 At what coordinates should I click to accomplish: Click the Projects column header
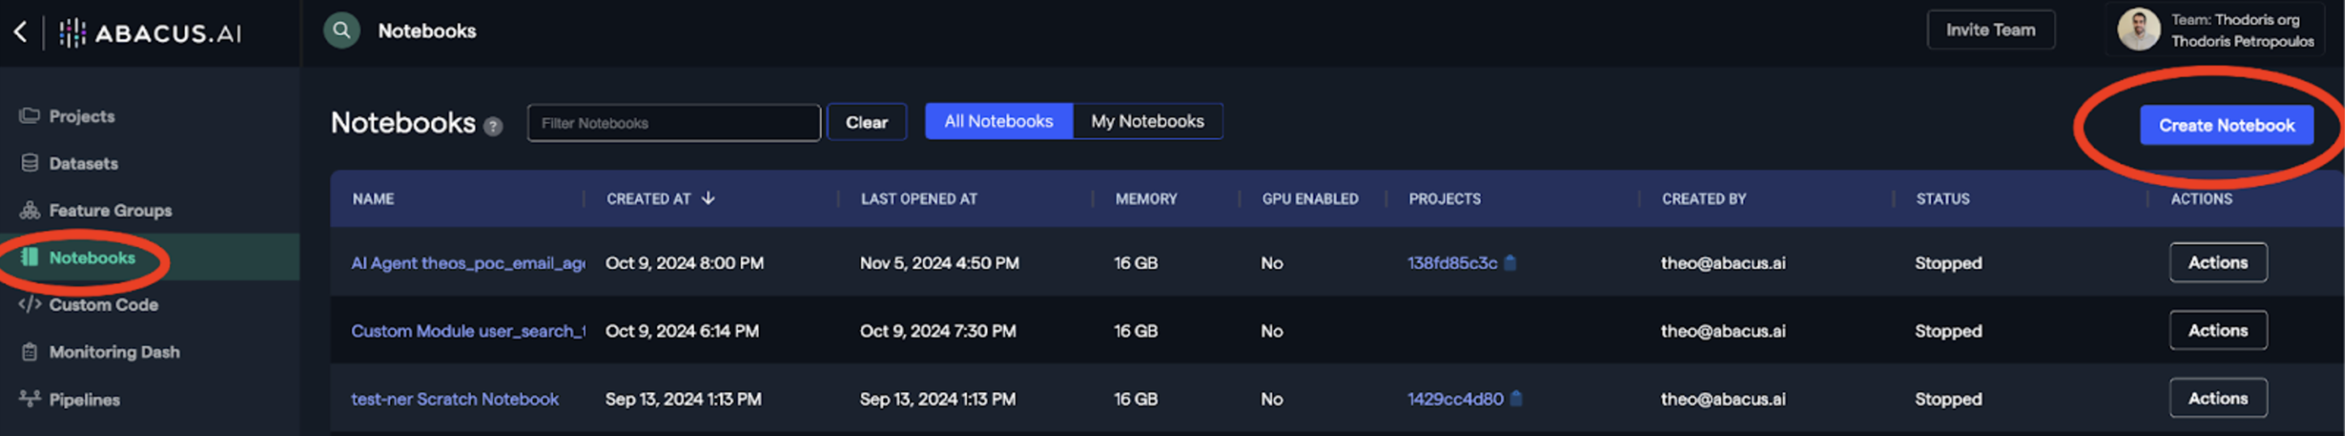point(1445,199)
